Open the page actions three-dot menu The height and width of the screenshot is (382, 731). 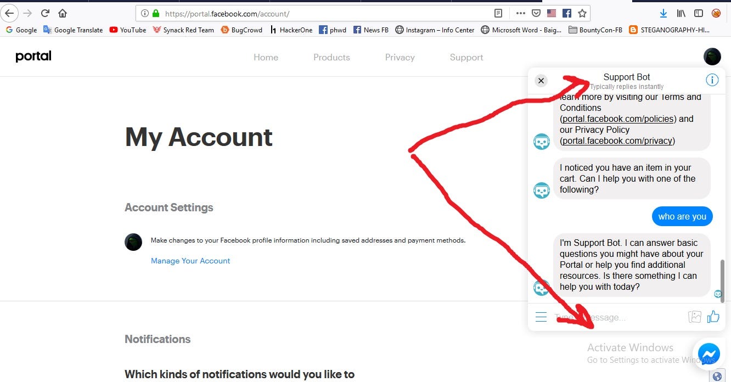[520, 13]
